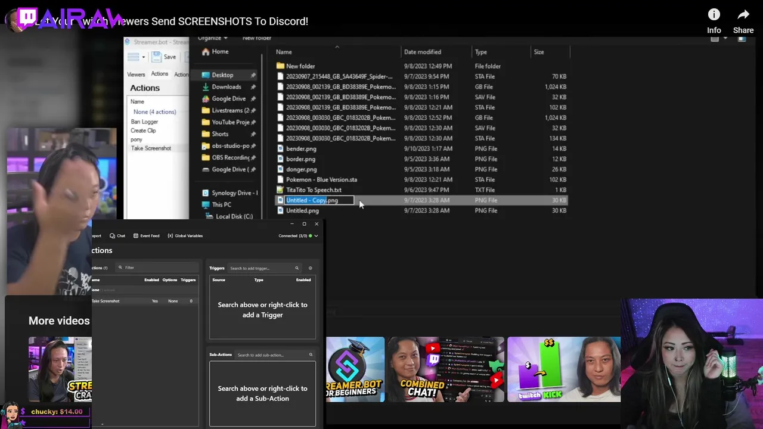Click the green Connected status dot
Viewport: 763px width, 429px height.
coord(311,236)
